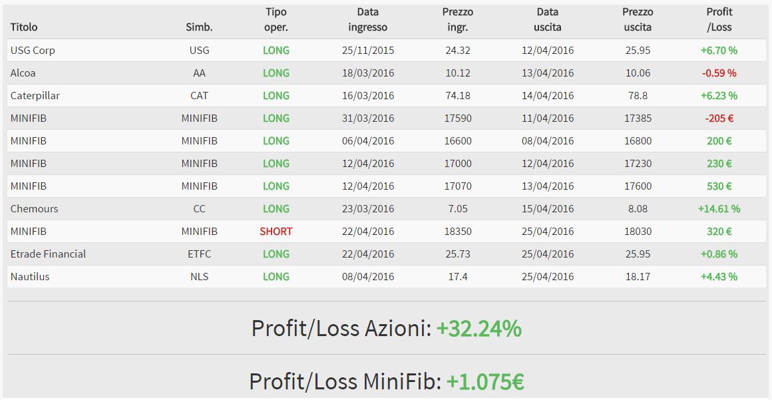Click the NLS symbol cell
772x400 pixels.
click(199, 277)
